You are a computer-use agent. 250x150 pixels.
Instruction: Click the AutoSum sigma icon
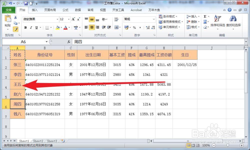(x=205, y=16)
